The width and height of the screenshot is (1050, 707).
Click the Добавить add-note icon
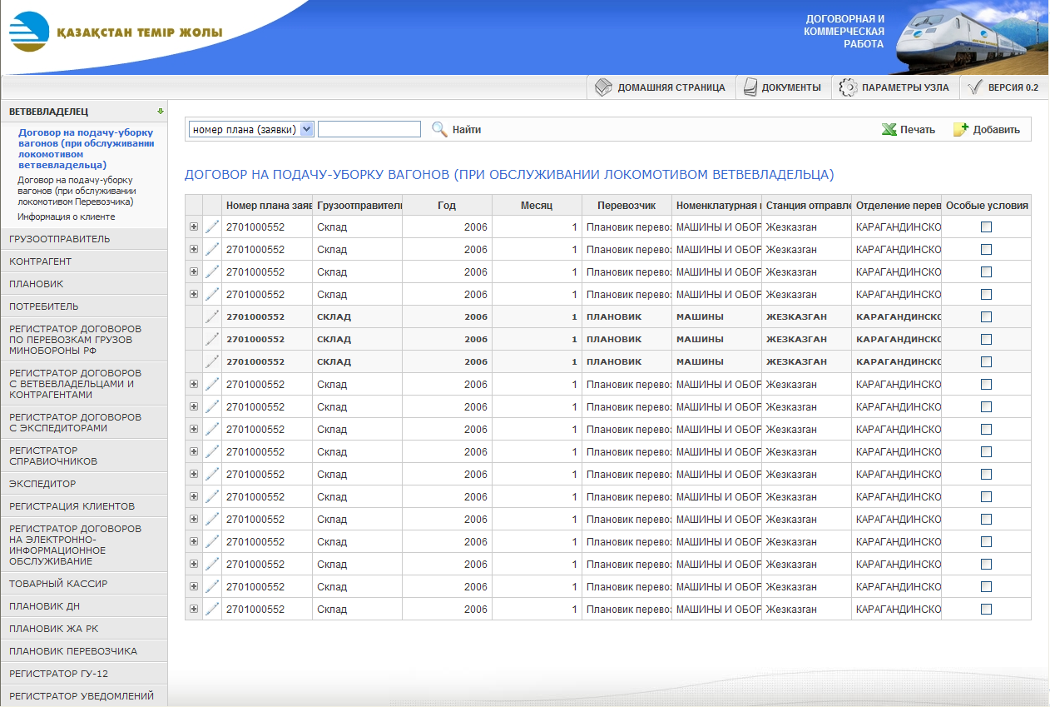[x=961, y=129]
